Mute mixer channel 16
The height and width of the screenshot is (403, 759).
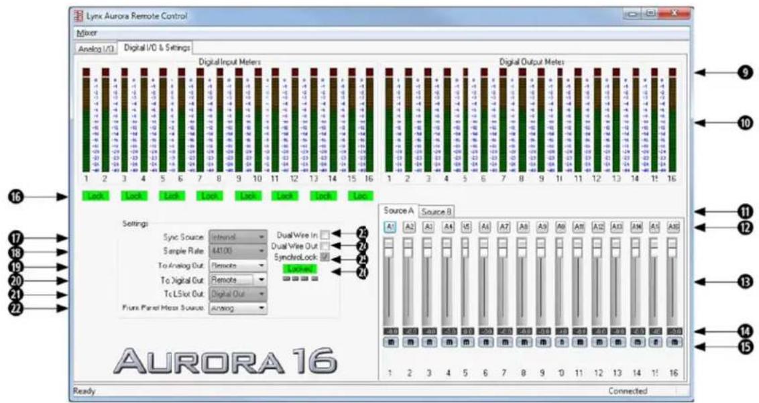click(x=674, y=343)
